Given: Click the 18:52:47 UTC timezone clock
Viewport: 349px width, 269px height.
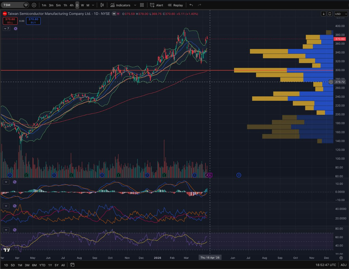Looking at the screenshot, I should pos(326,265).
